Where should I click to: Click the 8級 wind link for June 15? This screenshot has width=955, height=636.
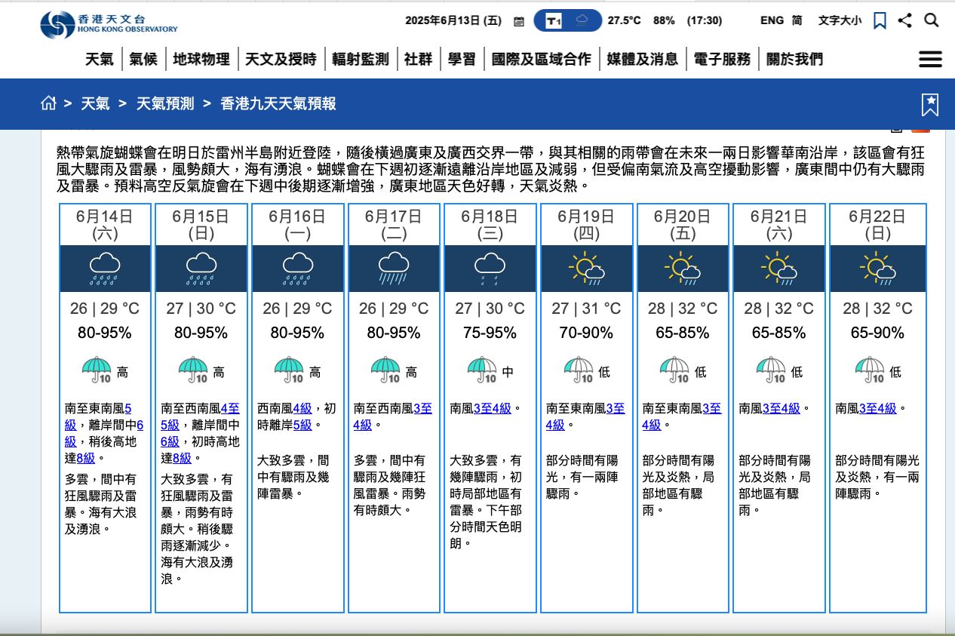pos(182,458)
